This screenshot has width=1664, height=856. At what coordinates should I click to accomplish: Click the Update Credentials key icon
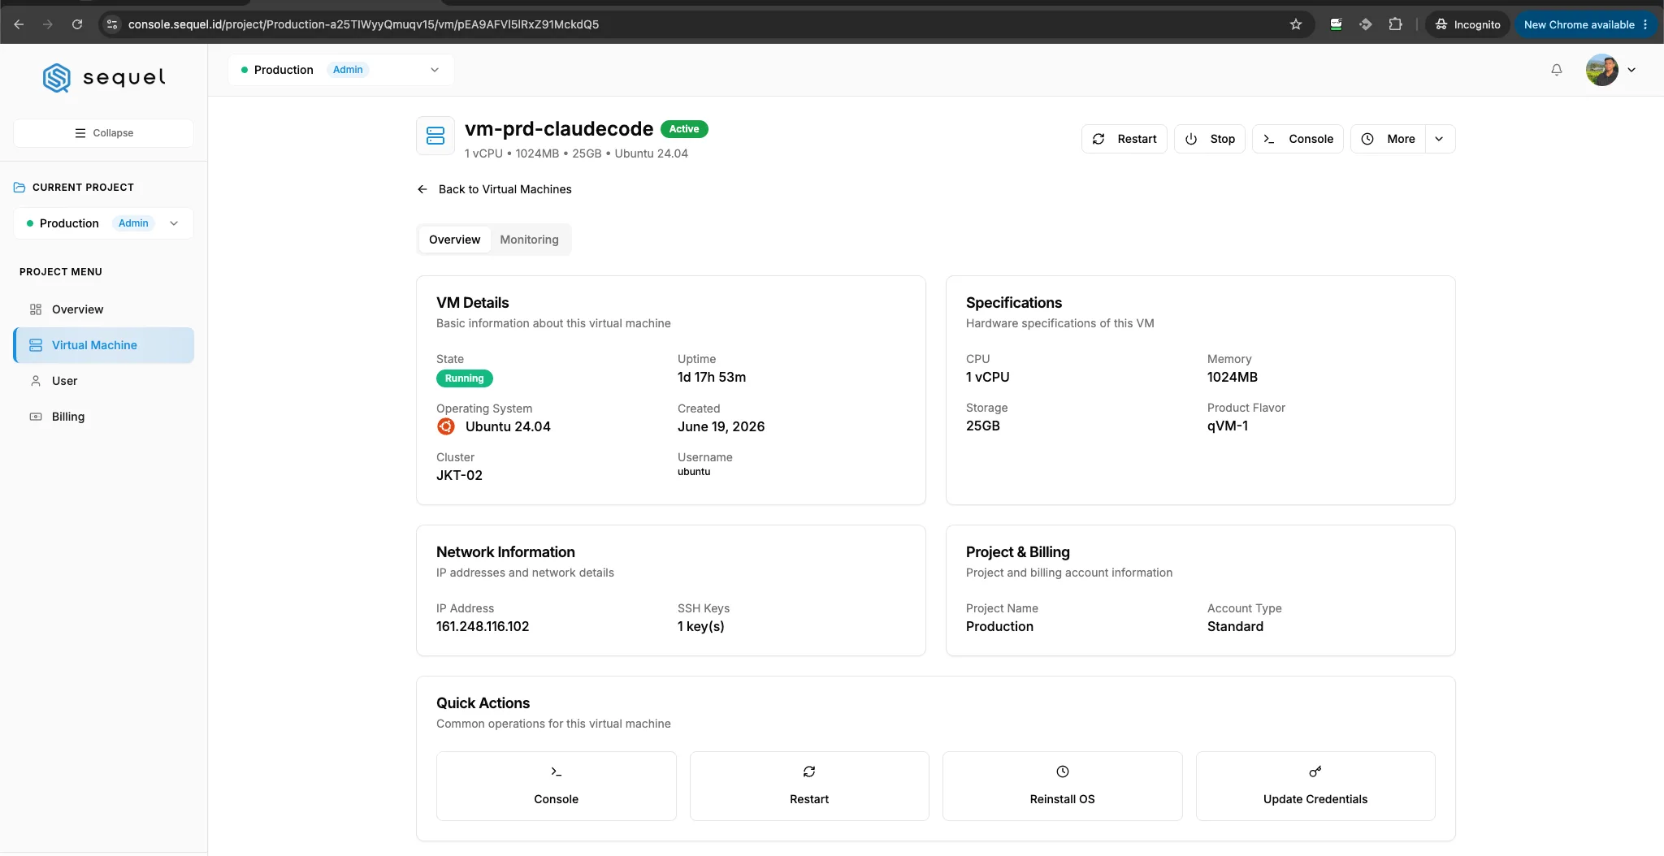[x=1315, y=772]
